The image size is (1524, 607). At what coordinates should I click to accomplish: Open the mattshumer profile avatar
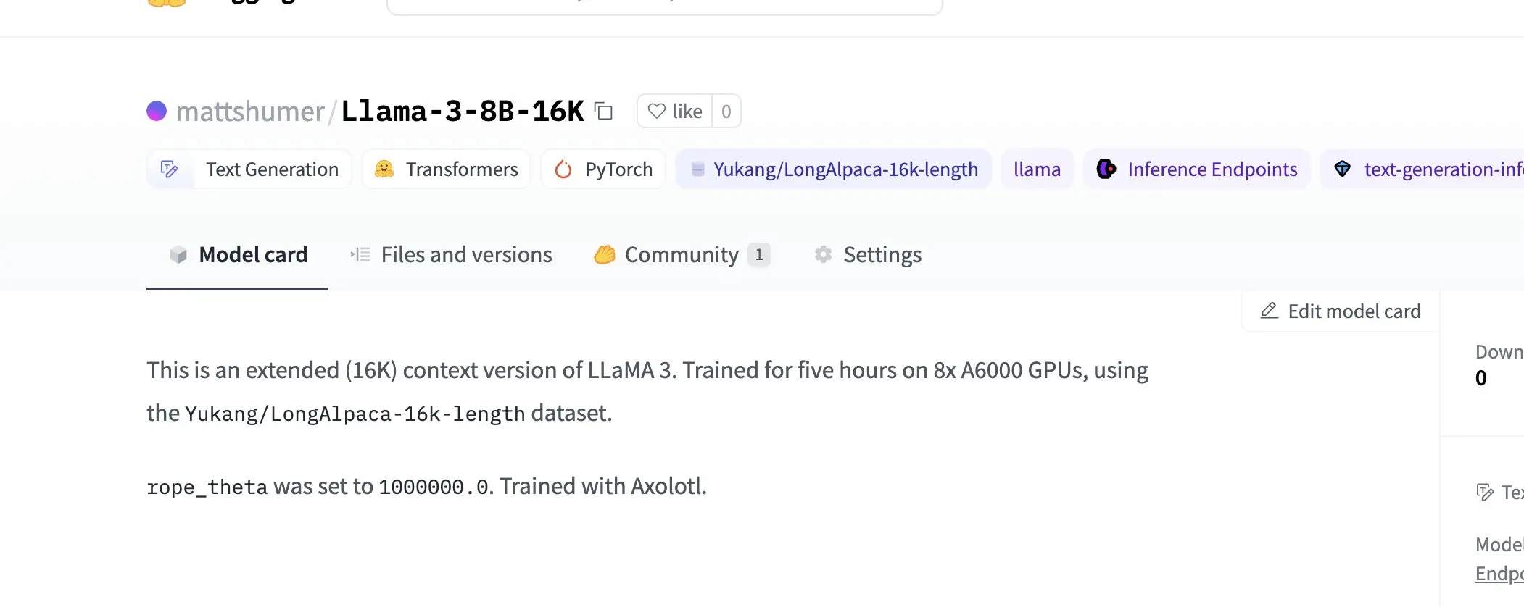tap(157, 111)
